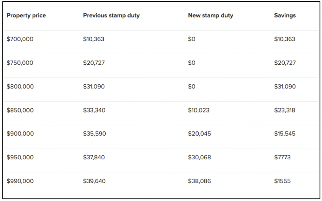This screenshot has width=322, height=201.
Task: Click the $33,340 previous stamp duty value
Action: [94, 110]
